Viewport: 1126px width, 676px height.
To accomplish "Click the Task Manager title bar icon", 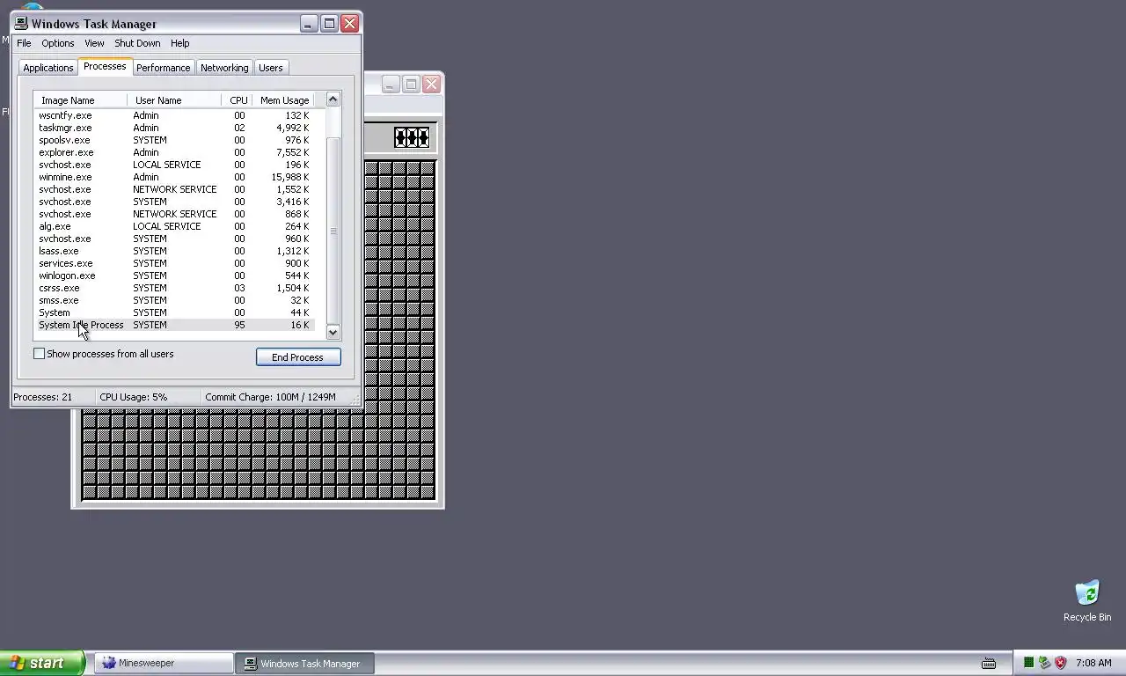I will (21, 24).
